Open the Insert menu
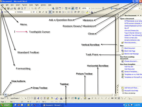Viewport: 142px width, 107px height. coord(18,5)
